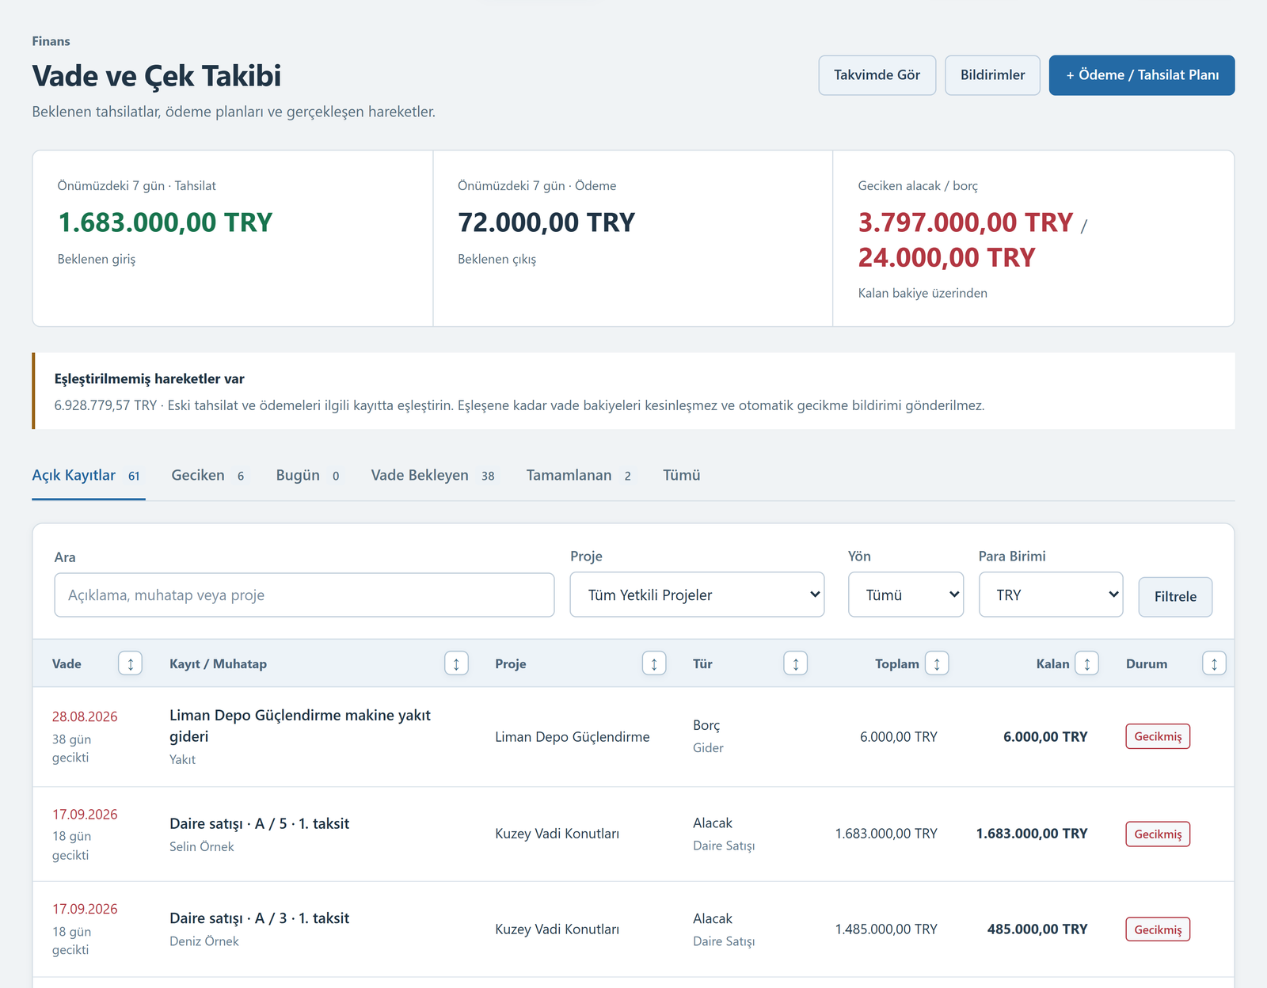Click the 3.797.000,00 TRY overdue figure

coord(965,222)
